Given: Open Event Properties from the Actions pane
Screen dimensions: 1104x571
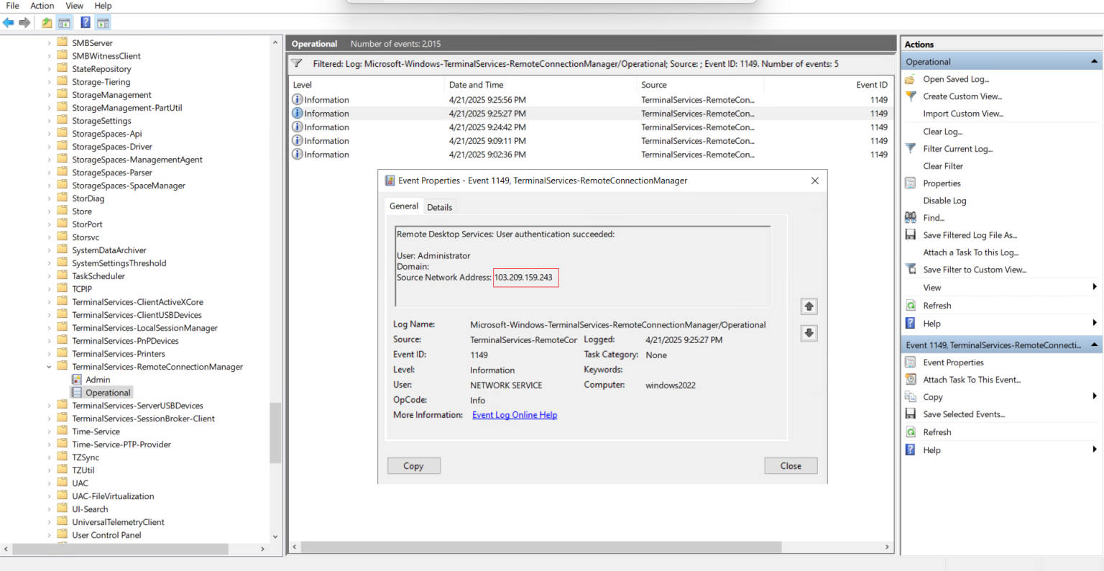Looking at the screenshot, I should tap(952, 362).
